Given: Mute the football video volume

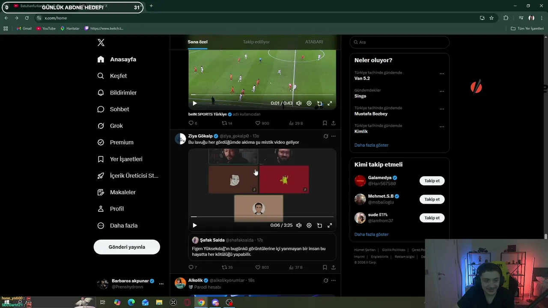Looking at the screenshot, I should point(299,103).
